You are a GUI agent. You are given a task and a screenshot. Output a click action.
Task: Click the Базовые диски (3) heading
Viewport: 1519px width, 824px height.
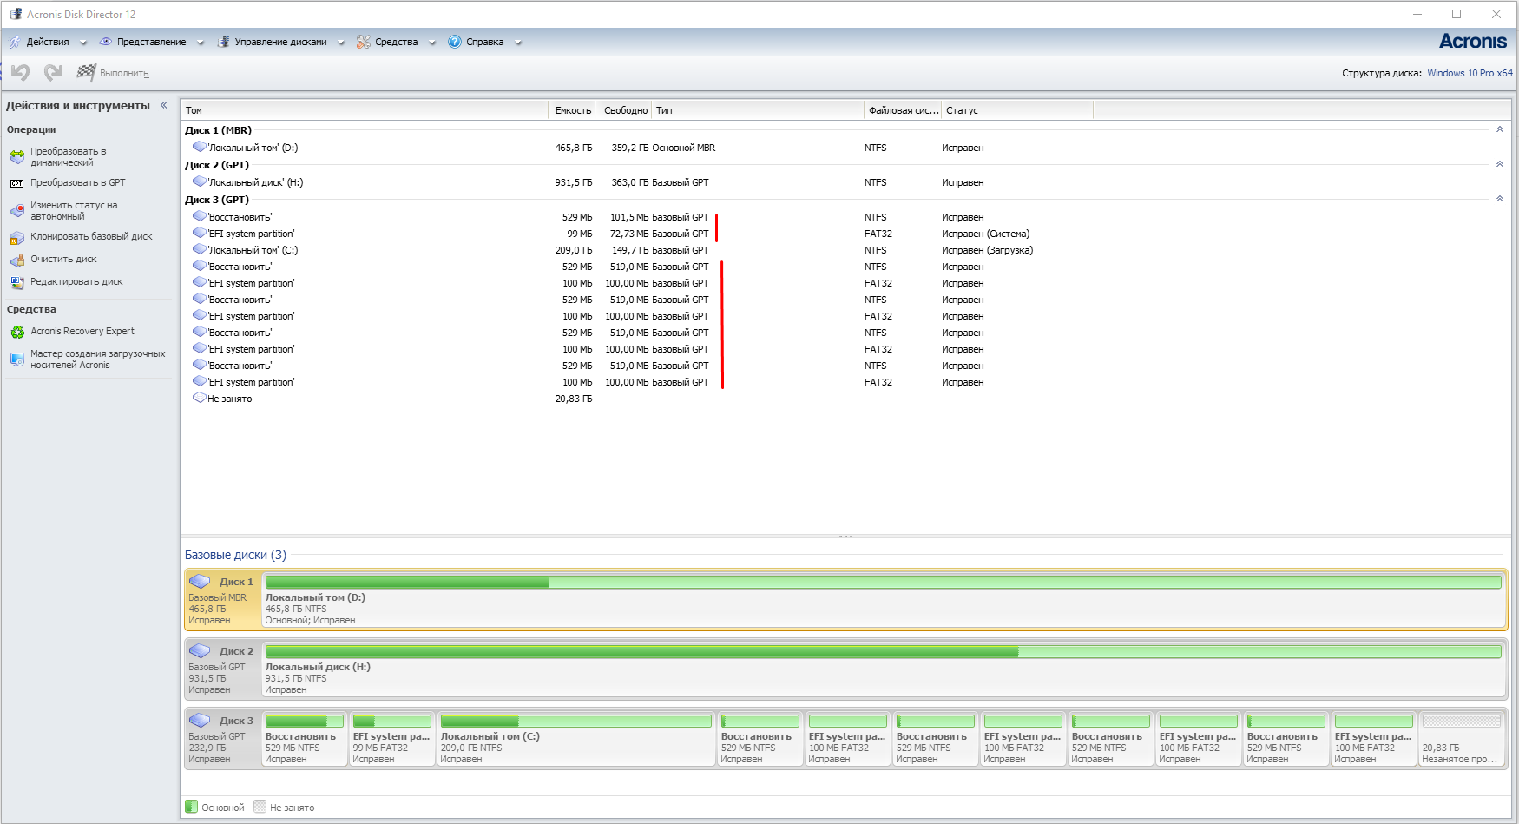[235, 555]
